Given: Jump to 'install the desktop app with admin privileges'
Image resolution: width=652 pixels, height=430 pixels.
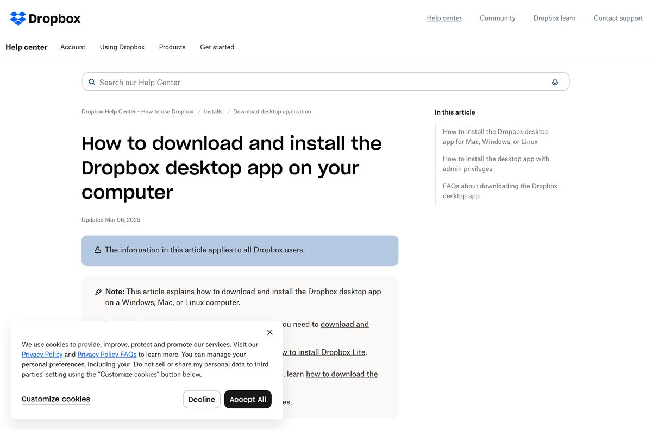Looking at the screenshot, I should tap(496, 164).
